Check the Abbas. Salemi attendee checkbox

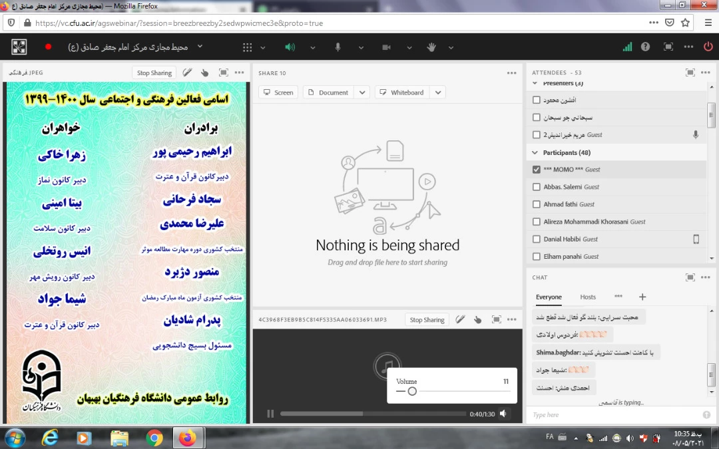tap(537, 187)
